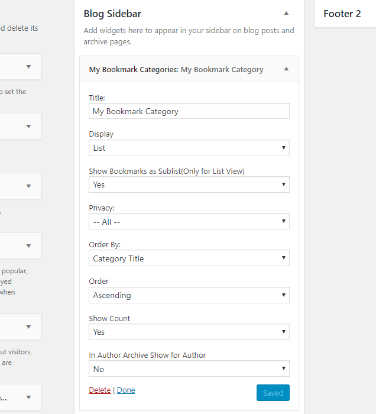Open Show Bookmarks as Sublist dropdown

189,185
